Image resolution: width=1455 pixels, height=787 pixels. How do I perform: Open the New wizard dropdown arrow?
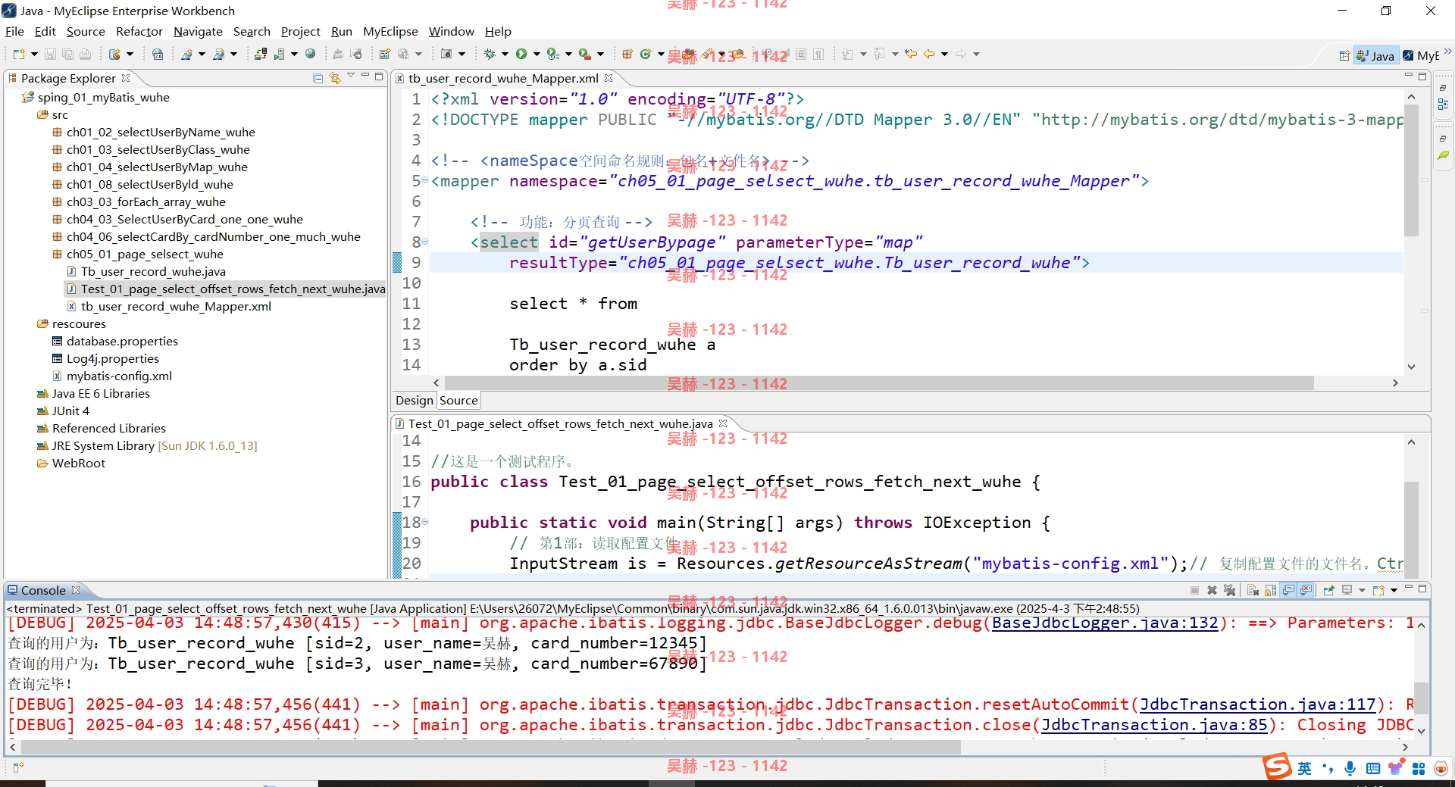[x=34, y=54]
